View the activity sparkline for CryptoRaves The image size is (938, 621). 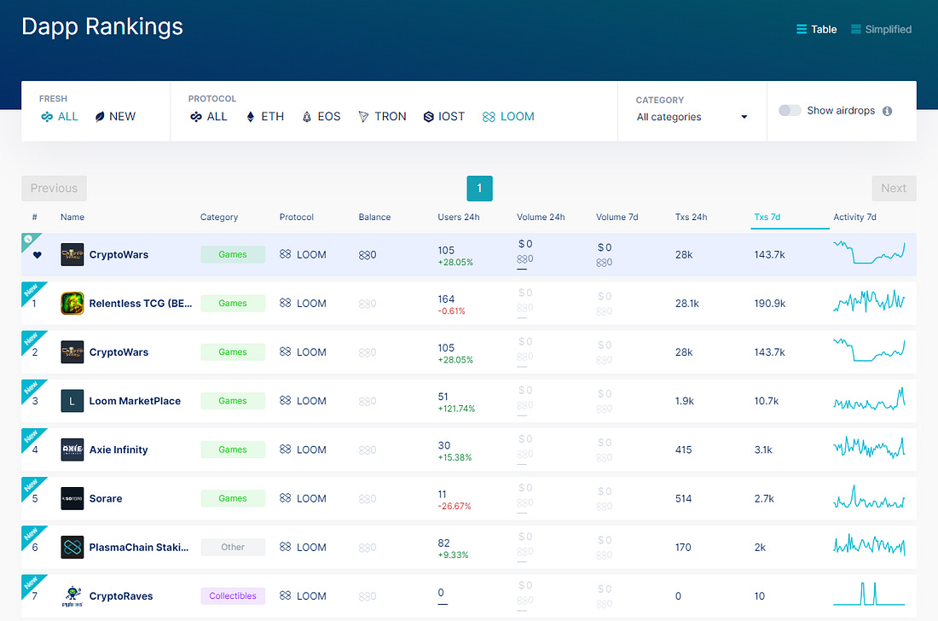pos(869,594)
